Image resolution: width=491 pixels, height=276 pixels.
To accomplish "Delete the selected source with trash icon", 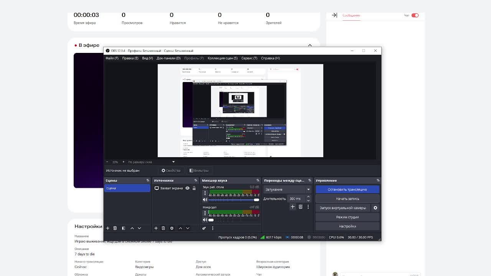I will click(163, 228).
